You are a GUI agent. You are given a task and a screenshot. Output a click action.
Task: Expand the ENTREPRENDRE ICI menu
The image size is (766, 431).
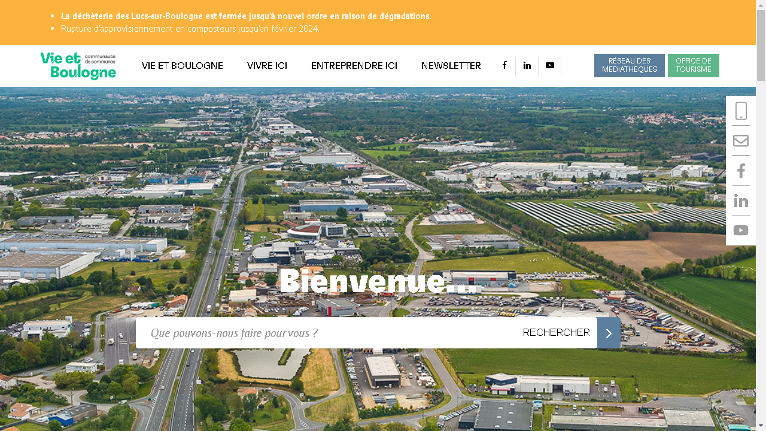pyautogui.click(x=354, y=66)
